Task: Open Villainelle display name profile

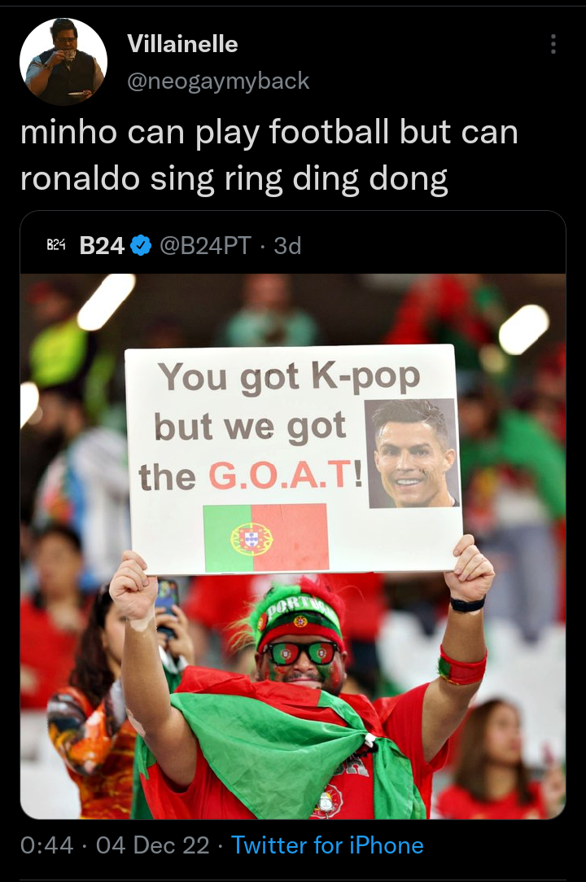Action: click(183, 44)
